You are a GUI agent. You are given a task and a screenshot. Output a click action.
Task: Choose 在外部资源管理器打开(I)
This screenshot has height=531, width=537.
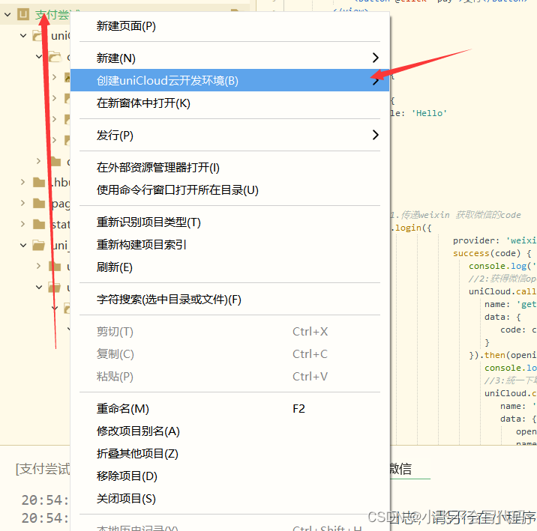tap(229, 168)
